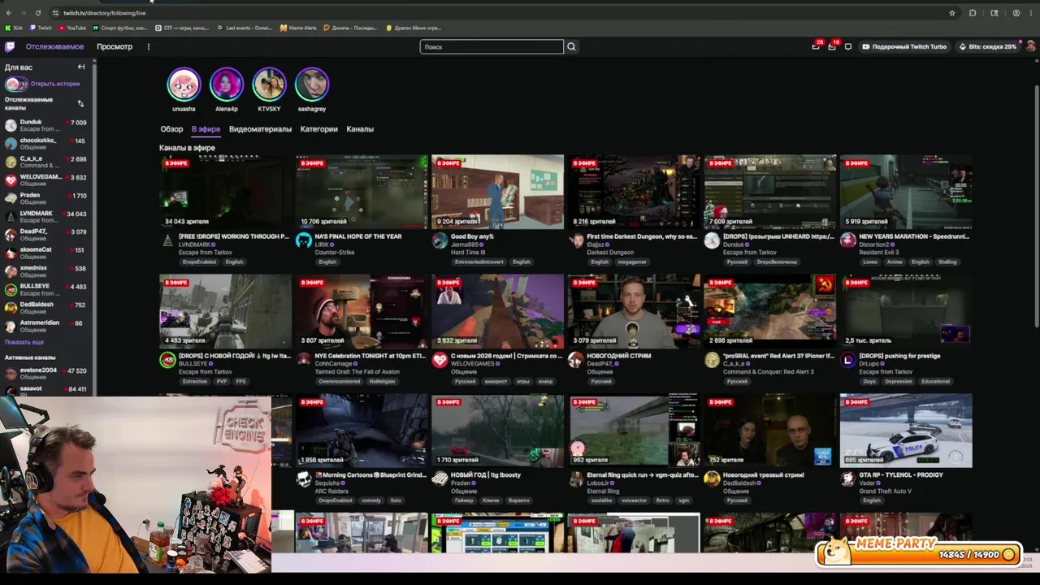Sort followed channels with arrows icon

pyautogui.click(x=80, y=103)
